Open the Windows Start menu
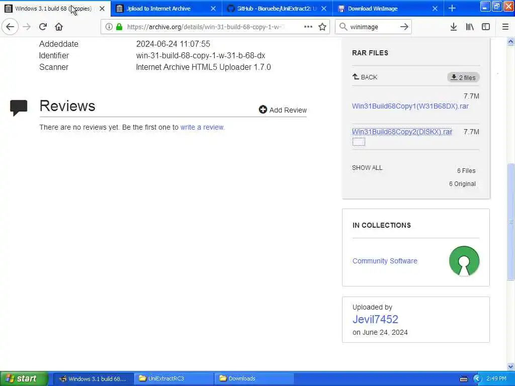Viewport: 515px width, 386px height. coord(24,378)
